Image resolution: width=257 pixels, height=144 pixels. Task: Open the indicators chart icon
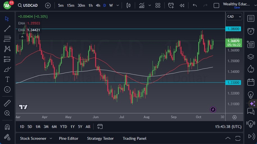tap(142, 5)
